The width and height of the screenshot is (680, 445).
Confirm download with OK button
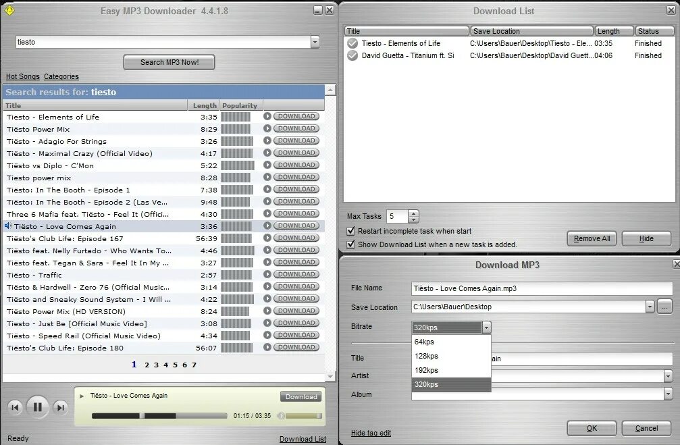point(592,428)
